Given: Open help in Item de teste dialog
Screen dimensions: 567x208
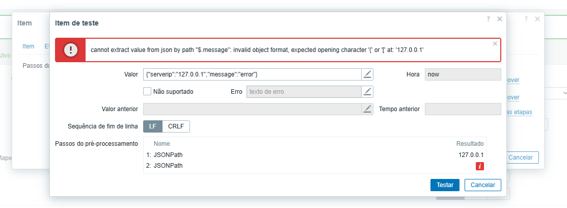Looking at the screenshot, I should coord(488,19).
